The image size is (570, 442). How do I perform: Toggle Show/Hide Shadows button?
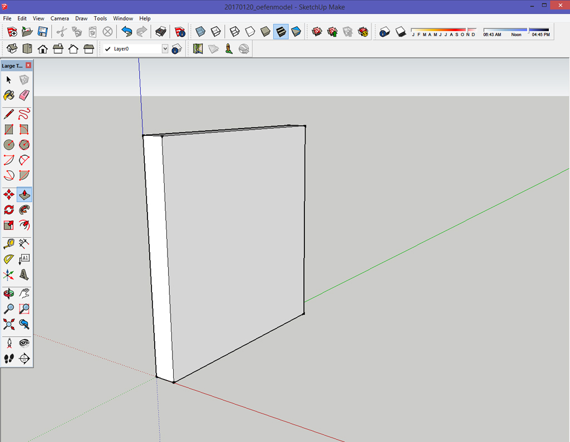(401, 32)
